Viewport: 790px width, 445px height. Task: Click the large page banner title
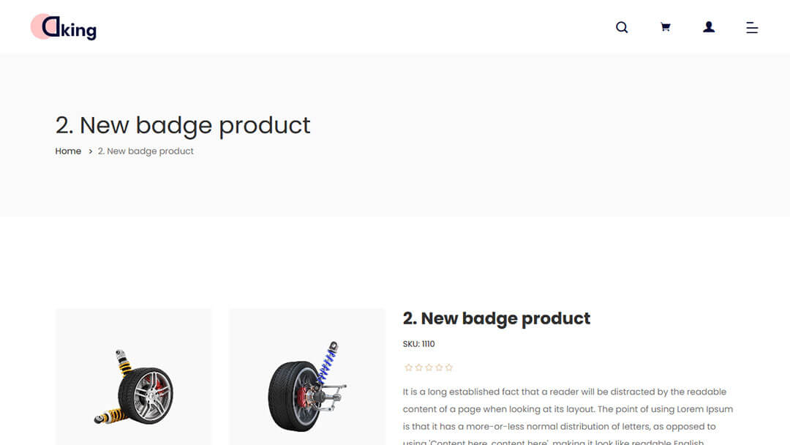click(183, 125)
